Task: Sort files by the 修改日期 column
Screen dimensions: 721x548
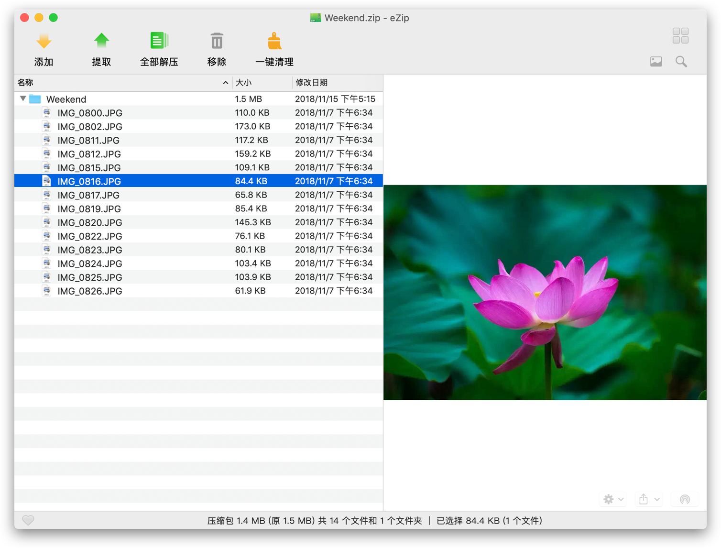Action: pyautogui.click(x=313, y=82)
